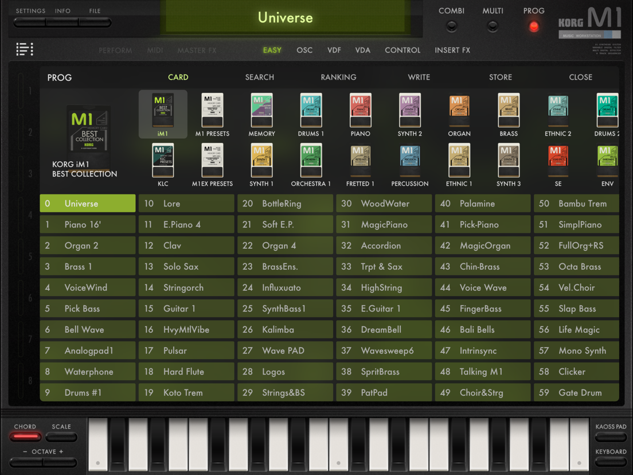Open the list menu icon at top left
The width and height of the screenshot is (633, 475).
coord(25,49)
